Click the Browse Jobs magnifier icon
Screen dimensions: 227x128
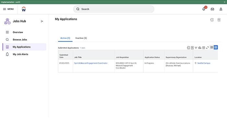point(7,40)
